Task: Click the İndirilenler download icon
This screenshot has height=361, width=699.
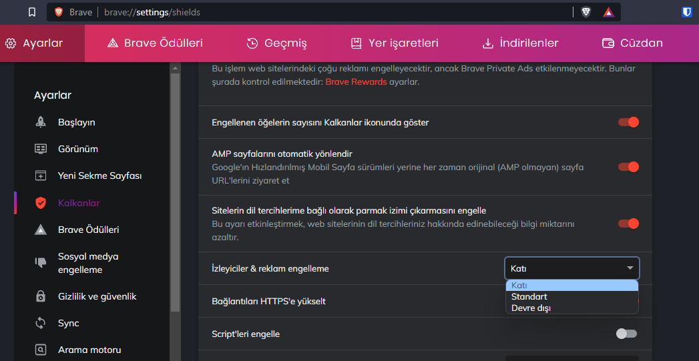Action: pyautogui.click(x=488, y=43)
